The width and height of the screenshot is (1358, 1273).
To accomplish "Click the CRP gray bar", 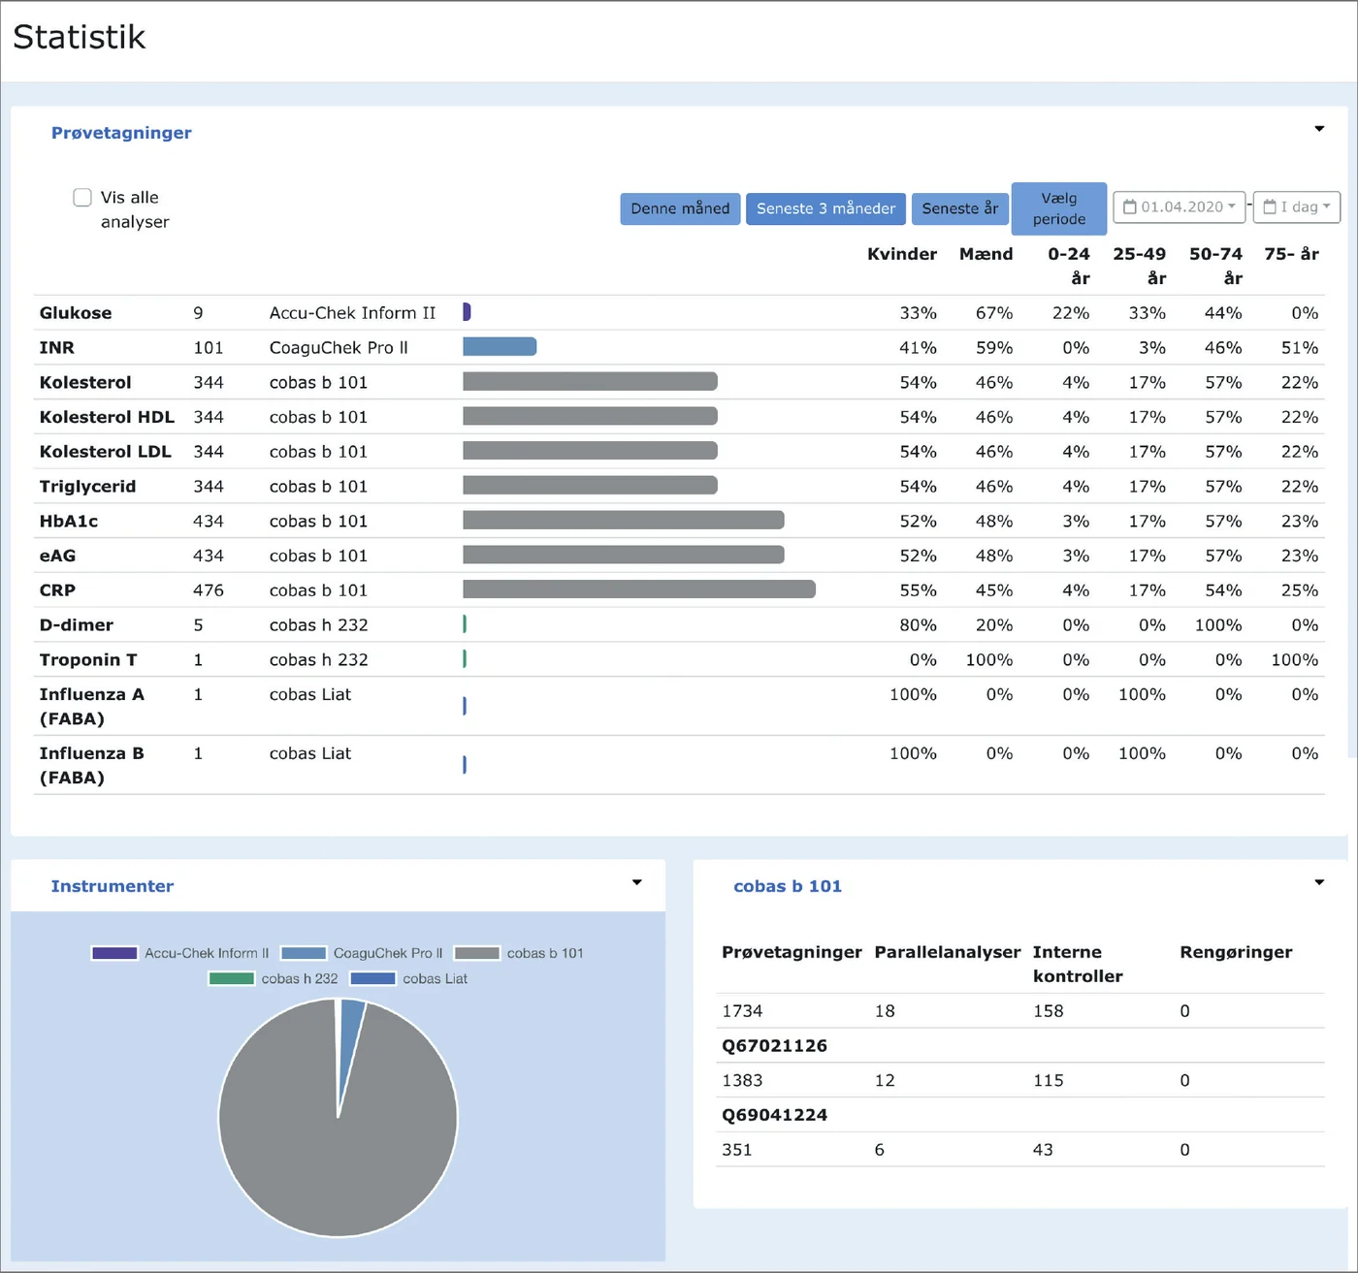I will tap(639, 589).
